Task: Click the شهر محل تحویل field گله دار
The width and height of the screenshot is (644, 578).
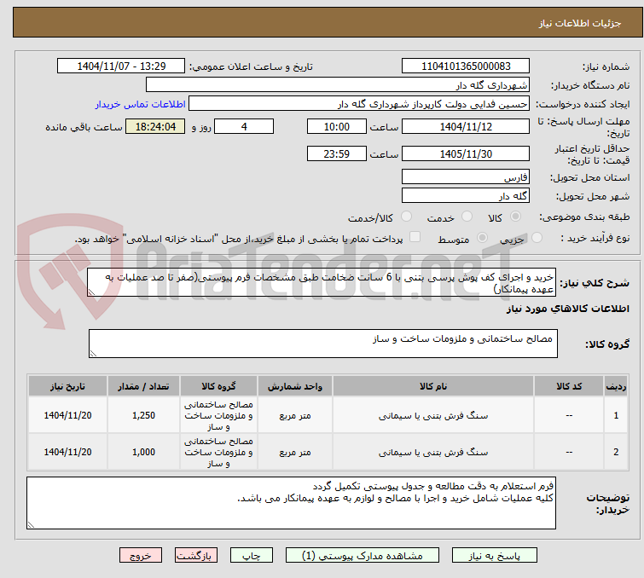Action: (x=466, y=196)
